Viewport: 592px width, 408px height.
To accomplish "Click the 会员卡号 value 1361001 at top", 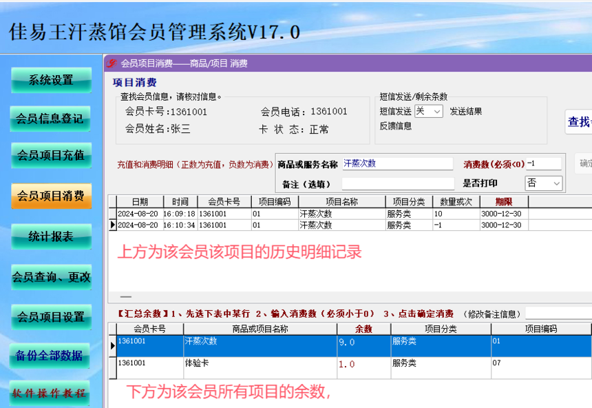I will 189,112.
